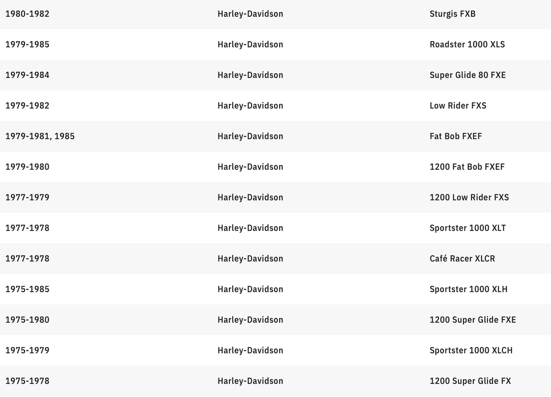551x397 pixels.
Task: Click the 1979-1984 year range cell
Action: coord(27,75)
